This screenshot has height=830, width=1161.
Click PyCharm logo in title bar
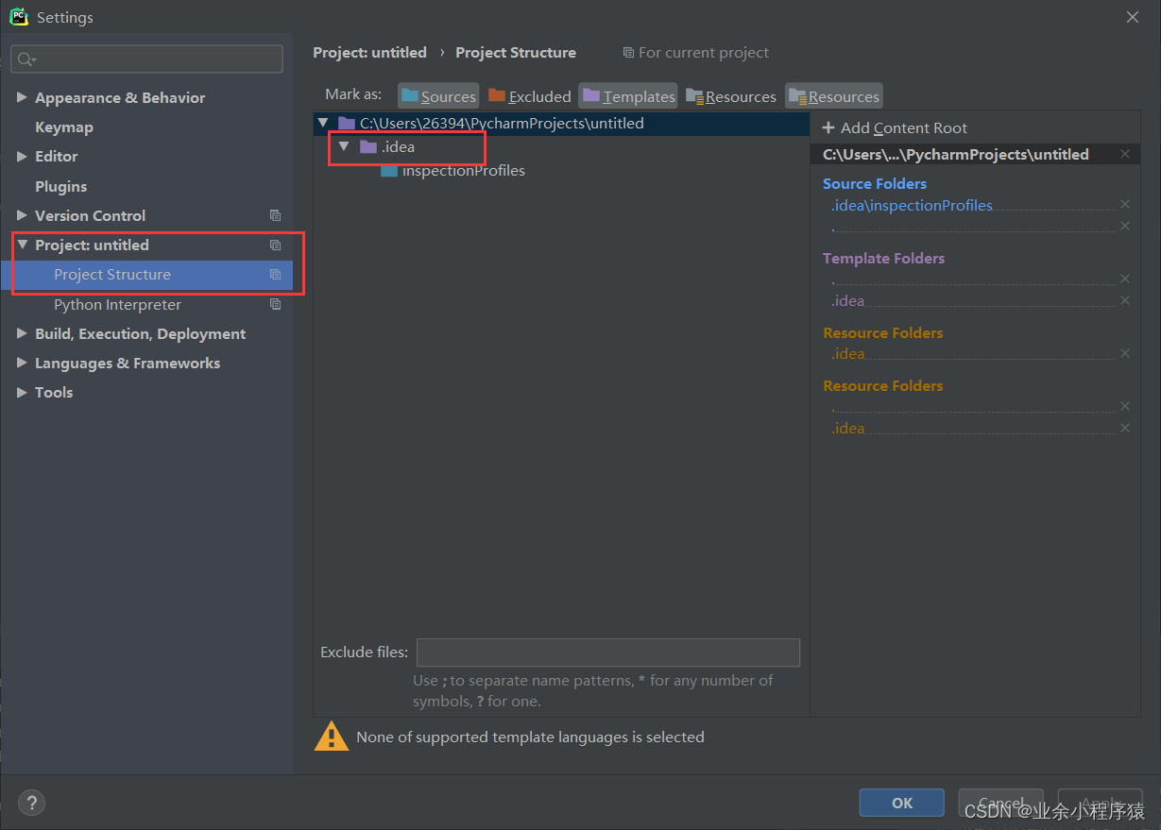pos(19,17)
